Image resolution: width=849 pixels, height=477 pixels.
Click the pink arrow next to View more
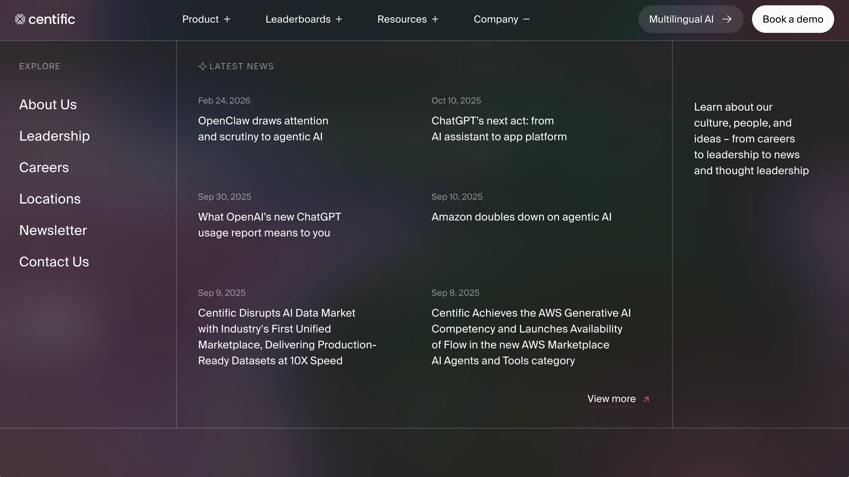[646, 399]
